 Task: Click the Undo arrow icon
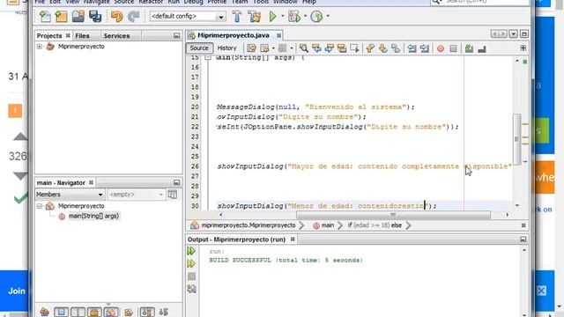click(116, 17)
